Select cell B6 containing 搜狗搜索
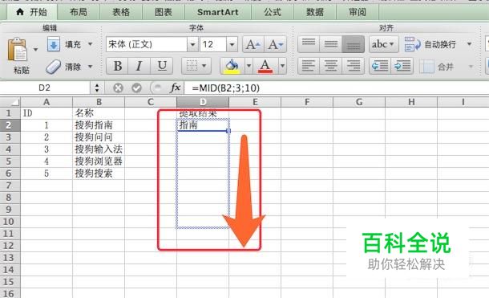Image resolution: width=489 pixels, height=298 pixels. pyautogui.click(x=99, y=173)
